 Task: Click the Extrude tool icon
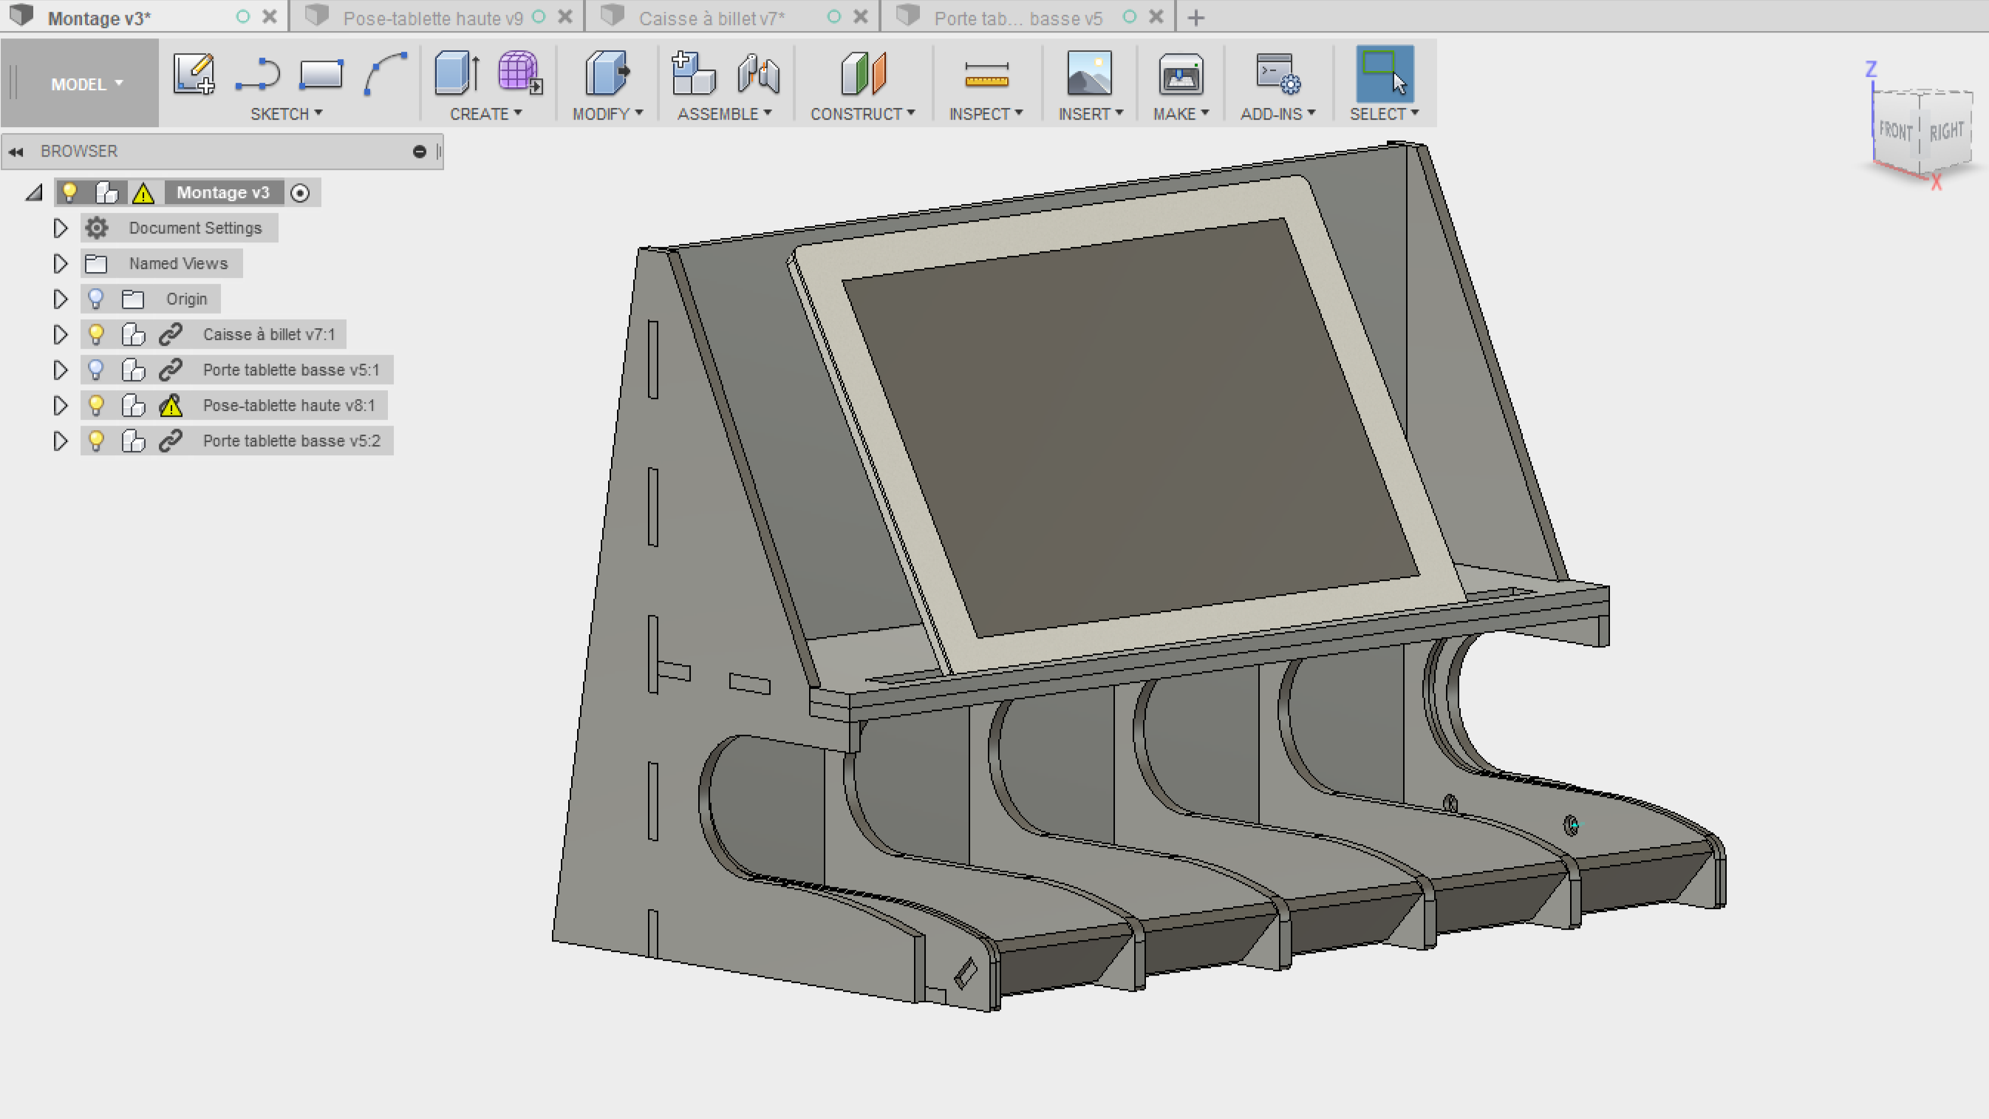(456, 74)
